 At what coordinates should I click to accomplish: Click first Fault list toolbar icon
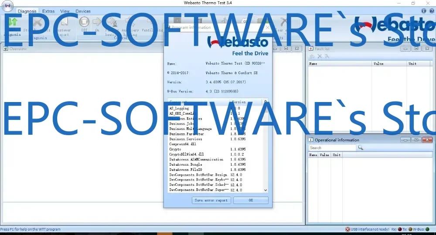pyautogui.click(x=312, y=56)
